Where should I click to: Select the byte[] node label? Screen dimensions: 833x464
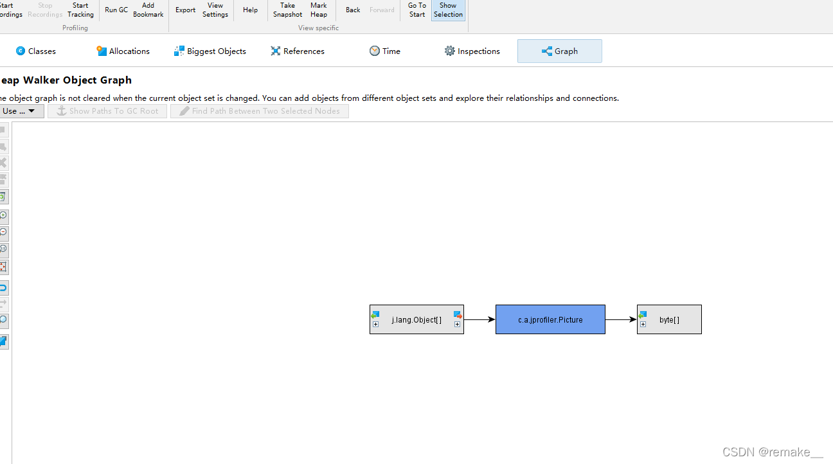(x=669, y=320)
